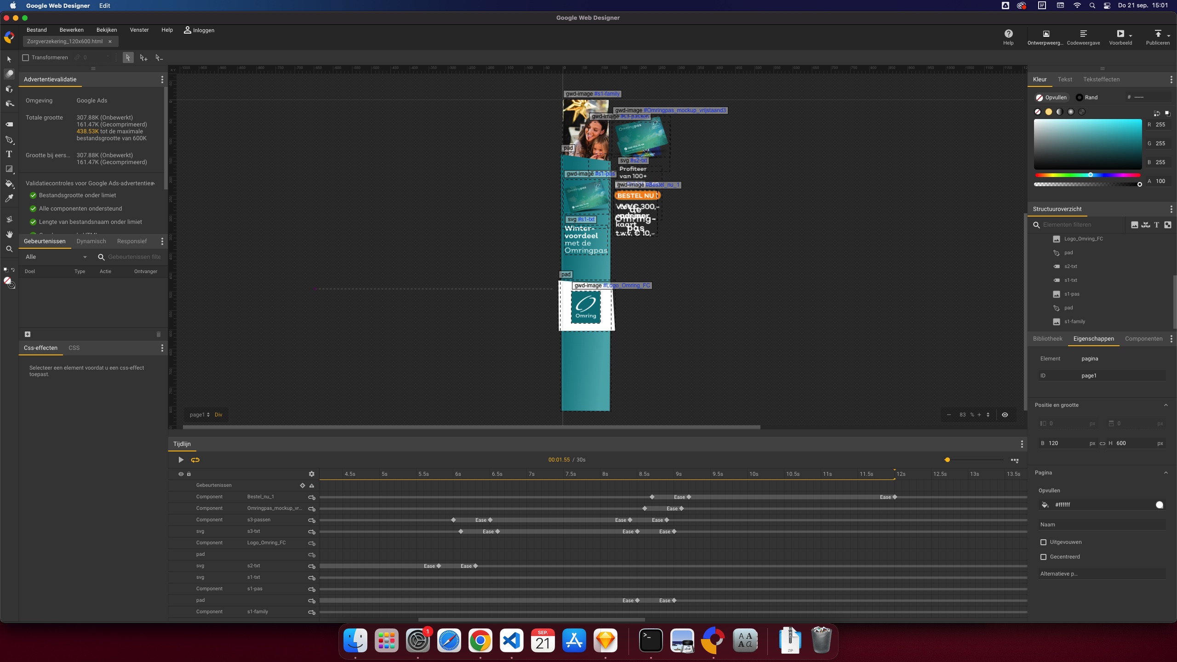Open the Bekijken menu
The image size is (1177, 662).
click(x=107, y=30)
